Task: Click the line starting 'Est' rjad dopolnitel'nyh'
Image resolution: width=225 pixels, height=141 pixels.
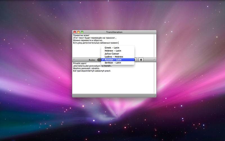Action: click(x=92, y=71)
